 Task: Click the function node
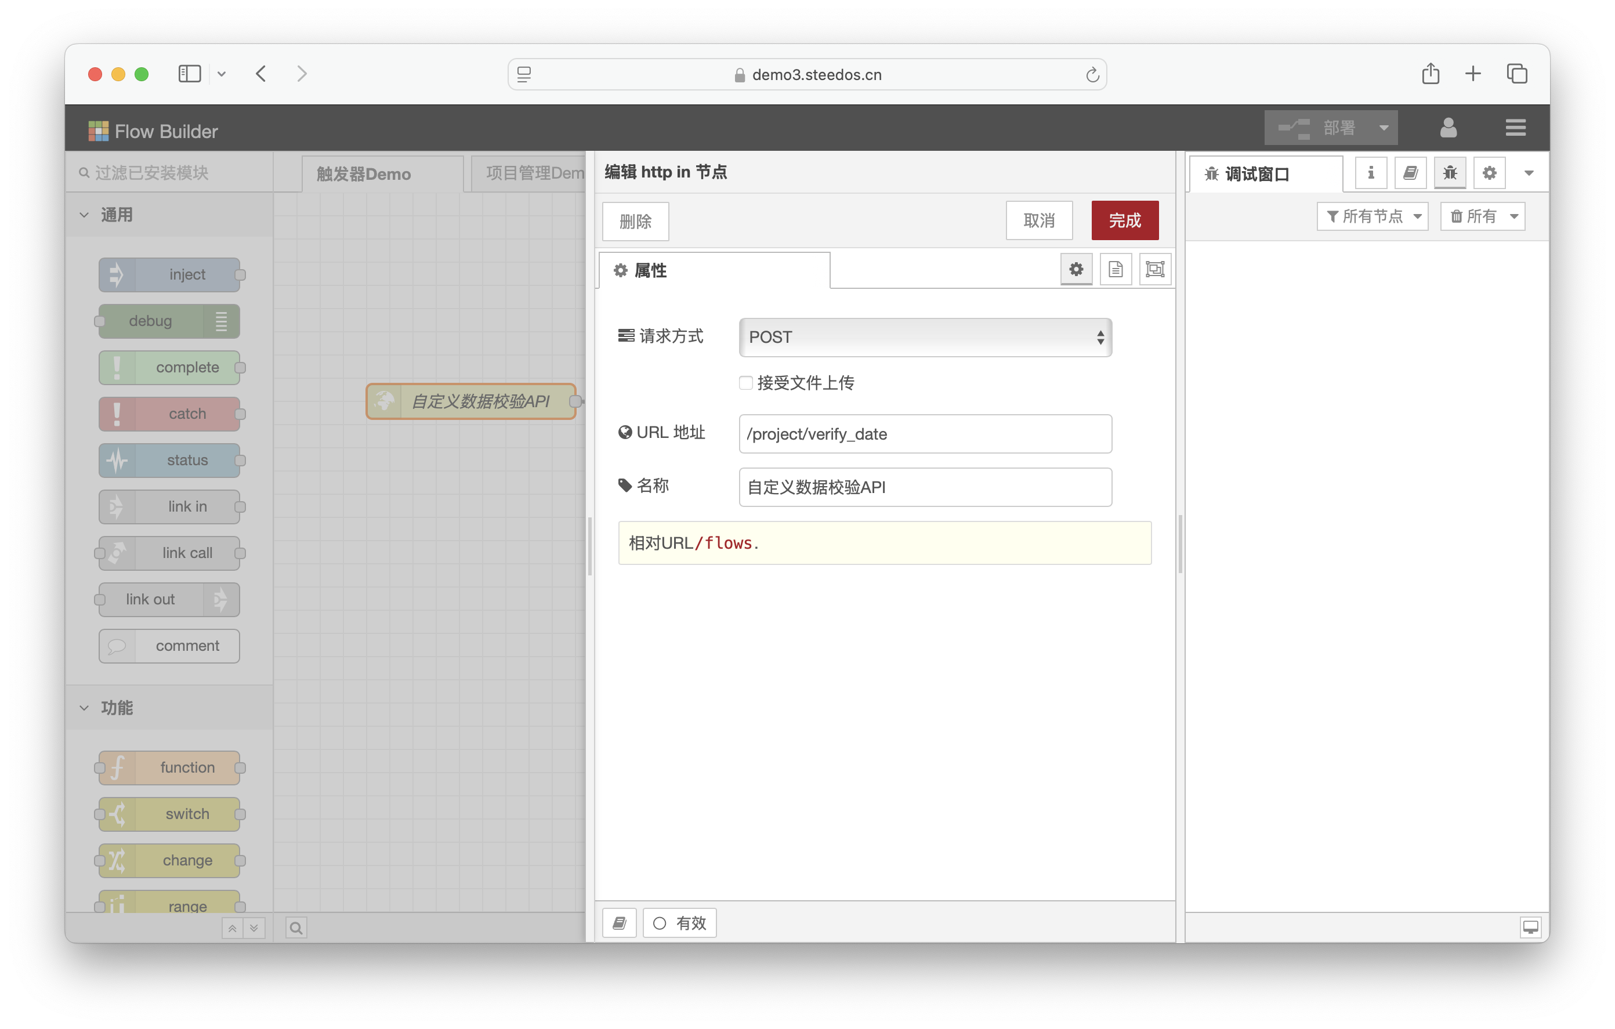point(170,767)
